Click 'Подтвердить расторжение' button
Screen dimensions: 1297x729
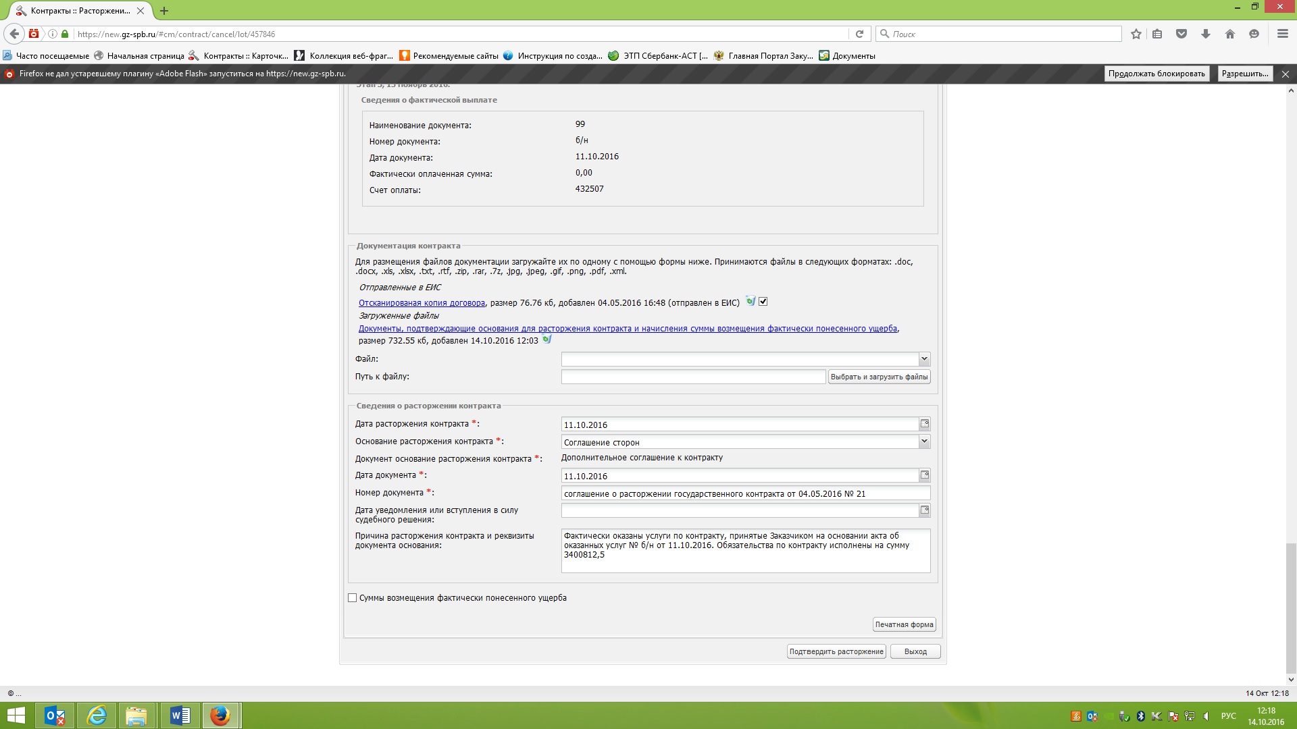click(x=836, y=651)
